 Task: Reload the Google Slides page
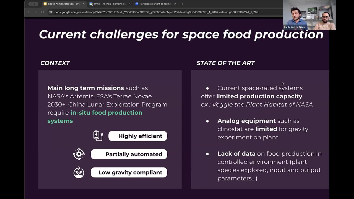(42, 12)
